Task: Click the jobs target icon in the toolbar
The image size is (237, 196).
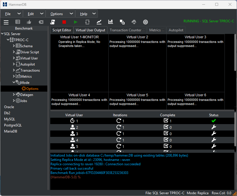Action: tap(146, 22)
